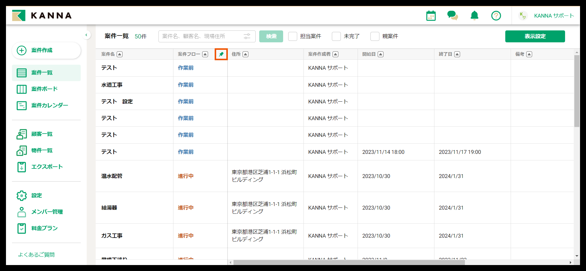Select 案件ボード in the sidebar
Screen dimensions: 586x271
[43, 89]
